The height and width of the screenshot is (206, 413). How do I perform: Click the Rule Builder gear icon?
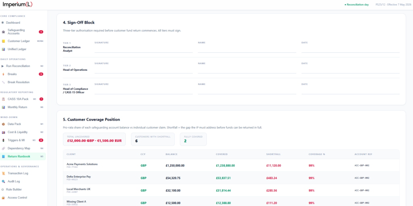coord(3,190)
